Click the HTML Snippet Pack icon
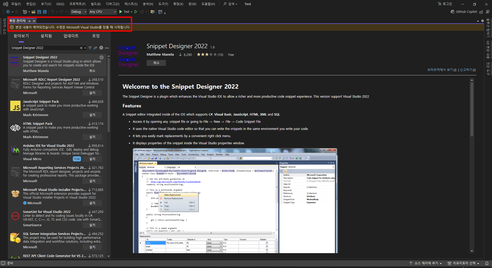 (x=15, y=128)
